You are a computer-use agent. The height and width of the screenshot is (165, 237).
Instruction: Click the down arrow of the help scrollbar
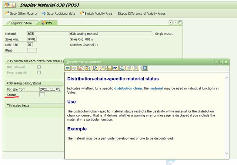click(227, 153)
